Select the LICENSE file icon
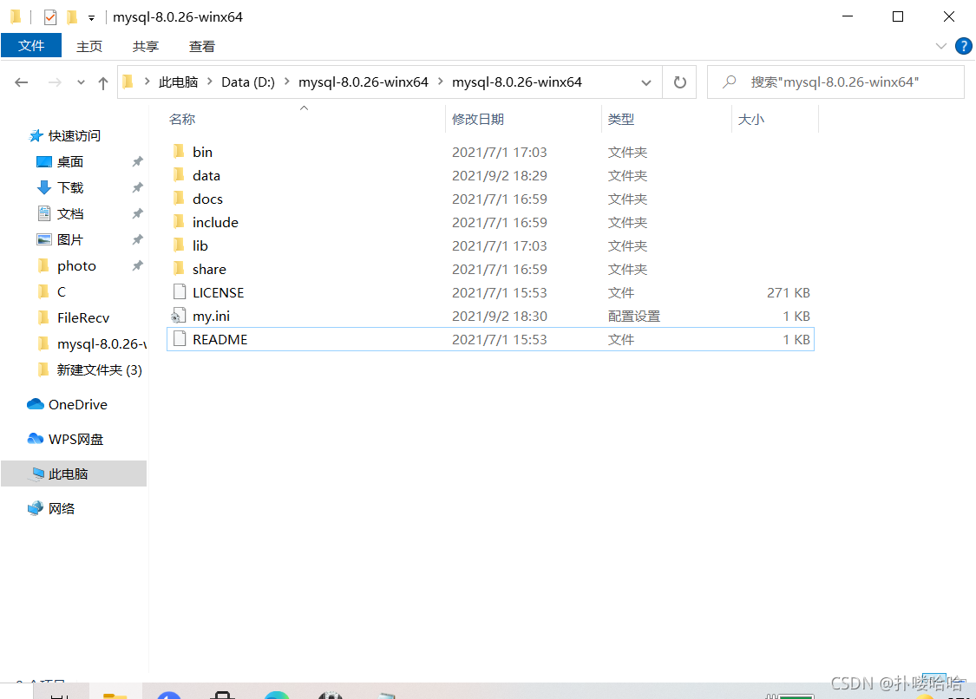 click(180, 293)
